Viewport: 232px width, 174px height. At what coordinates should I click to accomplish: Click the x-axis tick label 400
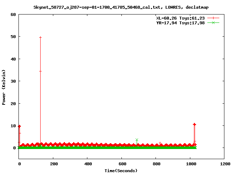(x=88, y=164)
